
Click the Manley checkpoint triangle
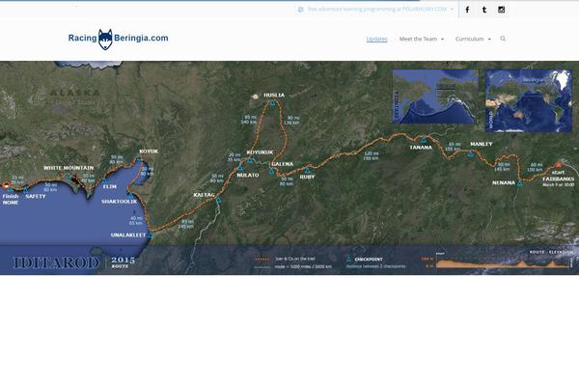(470, 154)
